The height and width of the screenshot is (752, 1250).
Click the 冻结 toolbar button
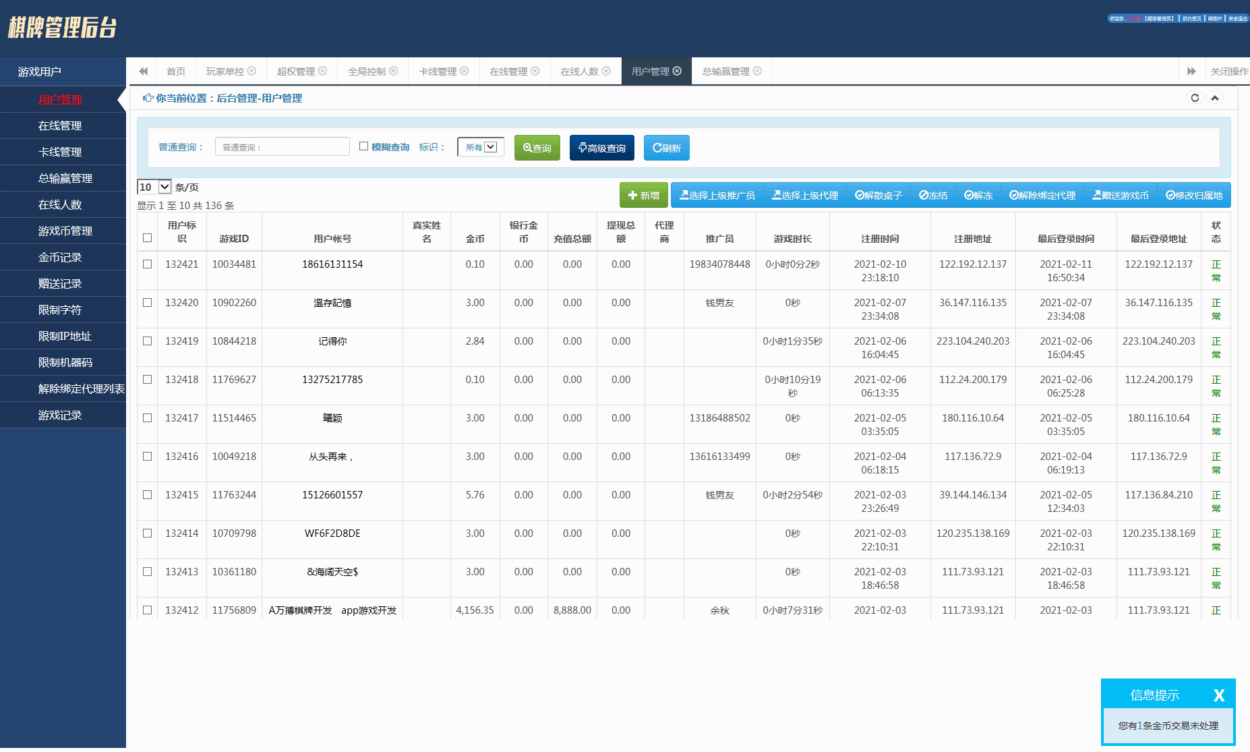coord(933,195)
